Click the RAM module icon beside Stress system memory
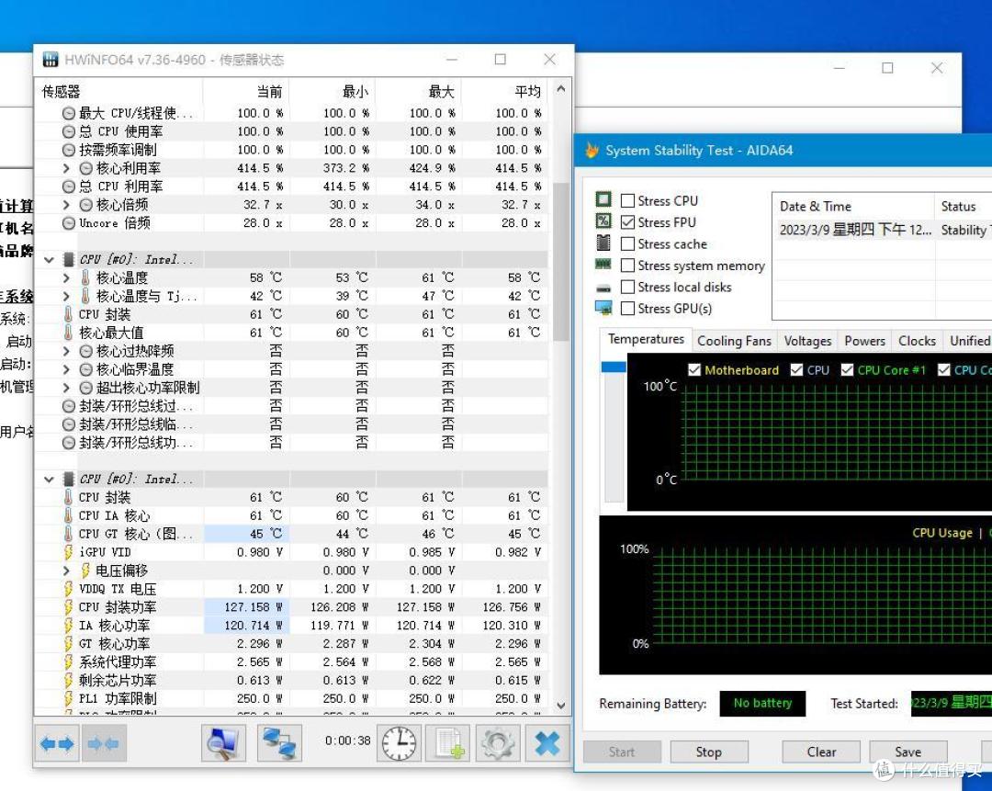The image size is (992, 791). 603,264
